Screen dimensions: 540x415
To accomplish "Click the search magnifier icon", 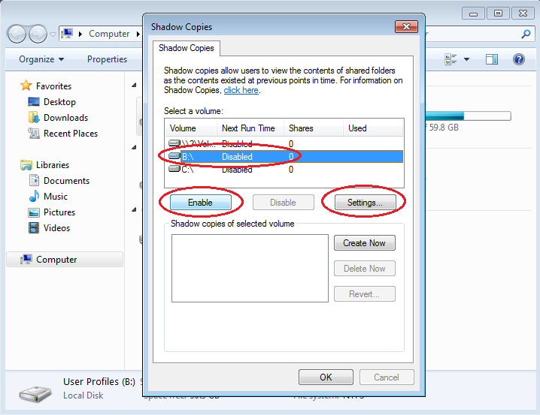I will click(526, 34).
